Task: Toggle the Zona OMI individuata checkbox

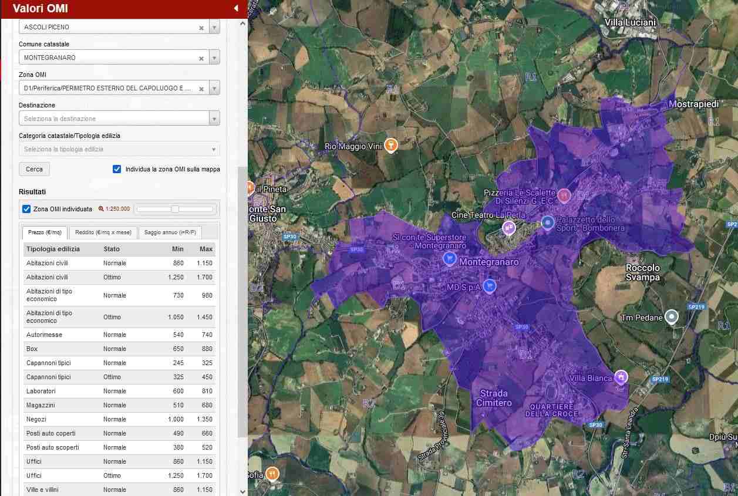Action: (x=26, y=209)
